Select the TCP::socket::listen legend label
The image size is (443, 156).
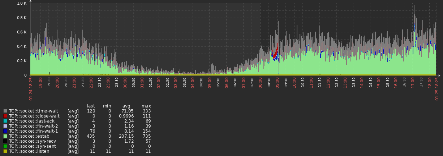click(x=29, y=151)
